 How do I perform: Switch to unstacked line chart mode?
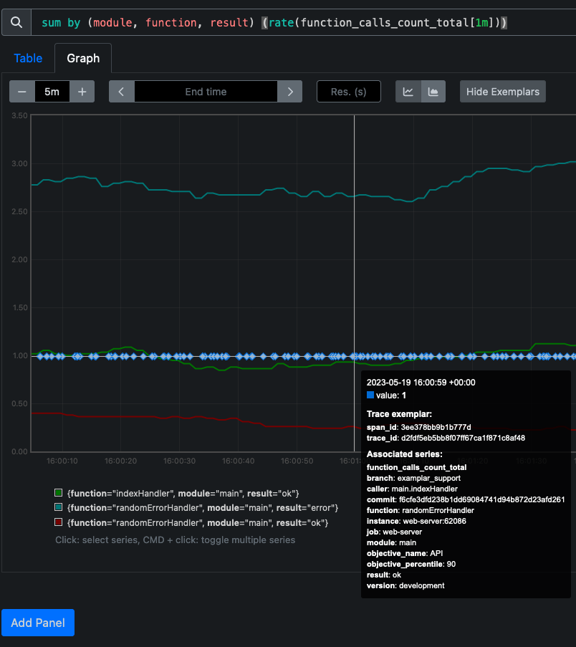(x=408, y=92)
